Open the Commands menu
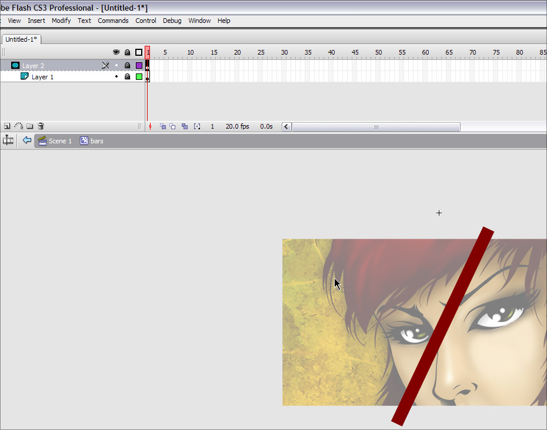This screenshot has height=430, width=547. tap(113, 21)
